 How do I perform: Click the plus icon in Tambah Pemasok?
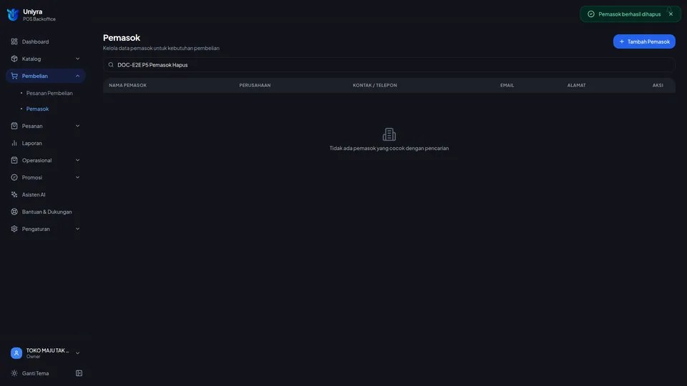pos(622,41)
